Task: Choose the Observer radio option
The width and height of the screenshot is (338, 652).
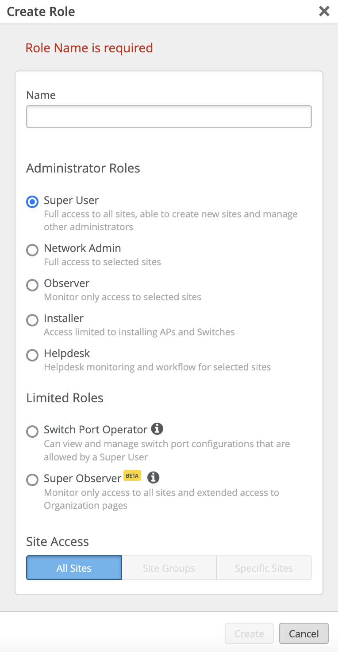Action: click(x=32, y=285)
